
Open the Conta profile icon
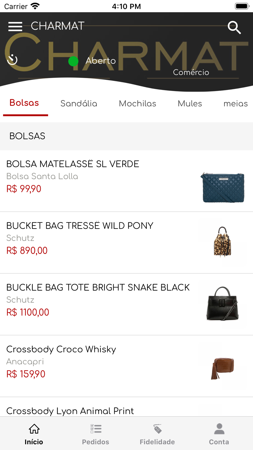[219, 429]
